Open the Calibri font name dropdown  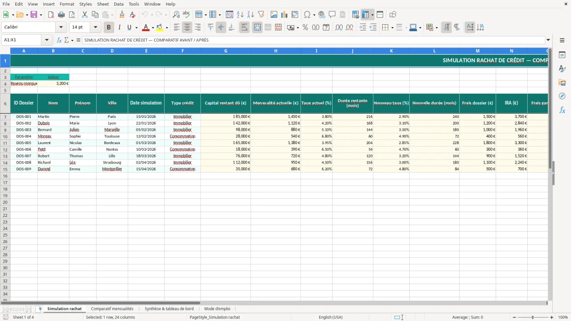click(x=61, y=28)
